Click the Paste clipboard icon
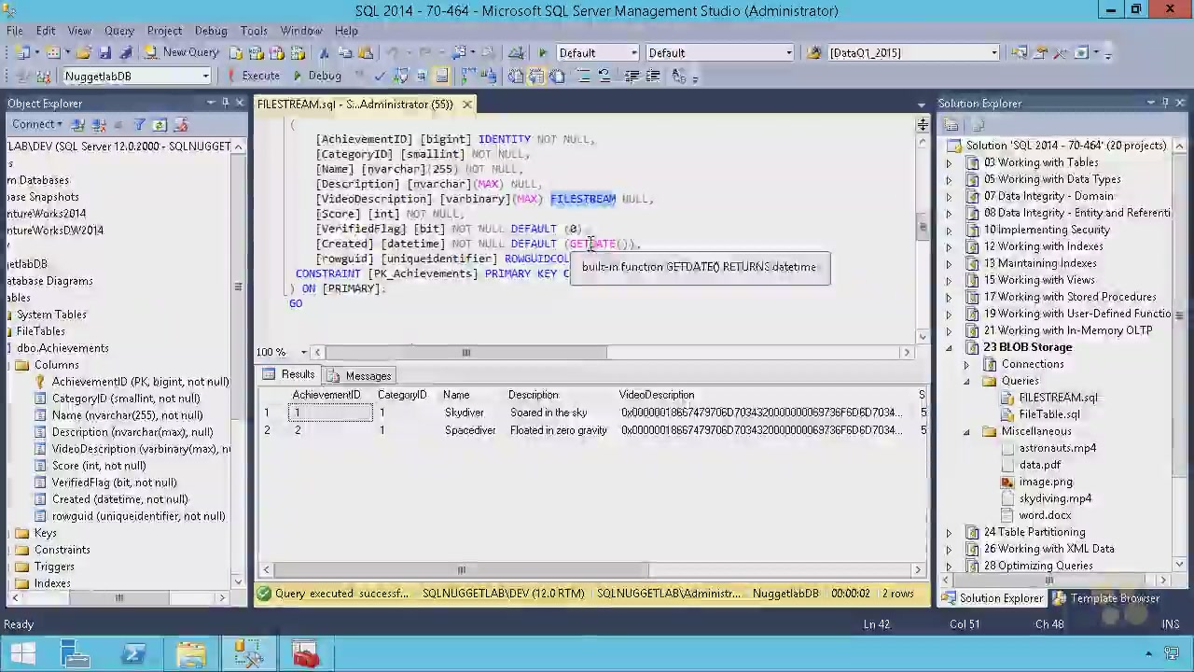This screenshot has width=1194, height=672. coord(367,53)
